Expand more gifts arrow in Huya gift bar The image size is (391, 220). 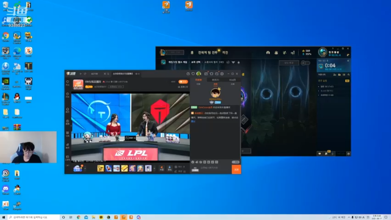pyautogui.click(x=155, y=169)
